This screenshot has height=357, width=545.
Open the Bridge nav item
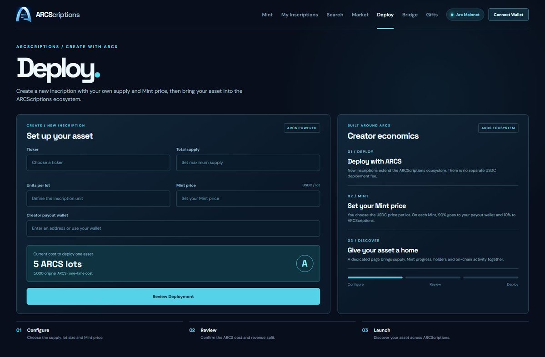[410, 15]
